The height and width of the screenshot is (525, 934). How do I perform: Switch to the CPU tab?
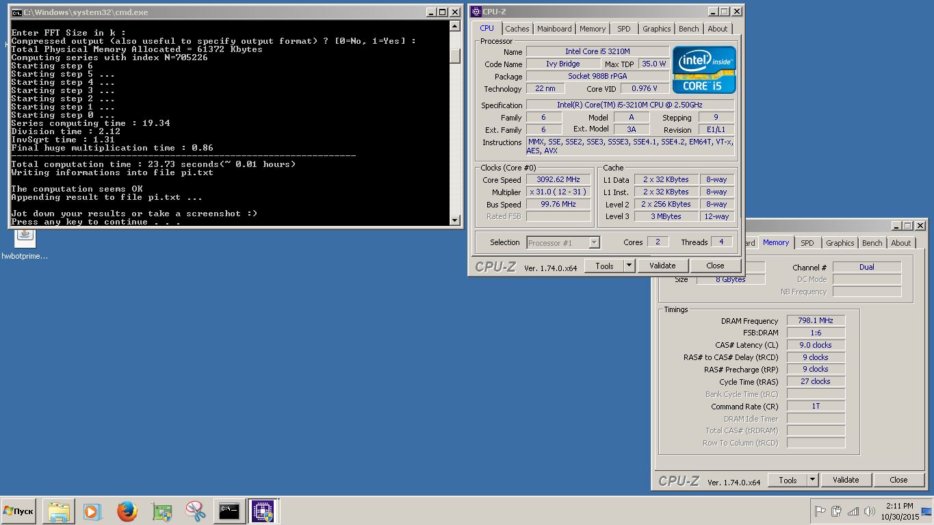click(487, 28)
